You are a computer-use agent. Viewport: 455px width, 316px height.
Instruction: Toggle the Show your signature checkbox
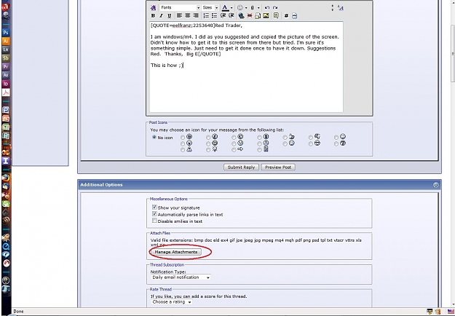coord(154,208)
